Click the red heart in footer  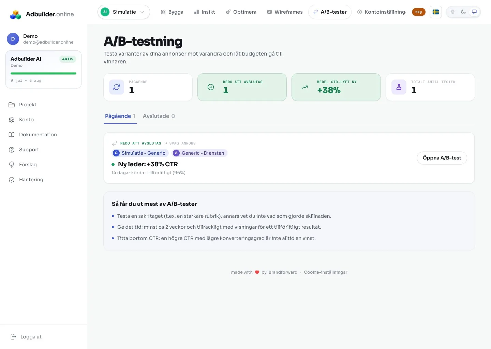[x=257, y=272]
